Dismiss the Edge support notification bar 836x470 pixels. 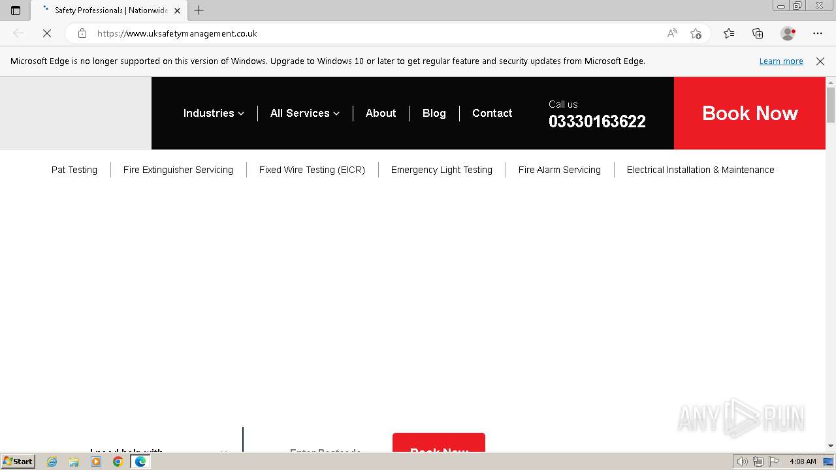[820, 61]
